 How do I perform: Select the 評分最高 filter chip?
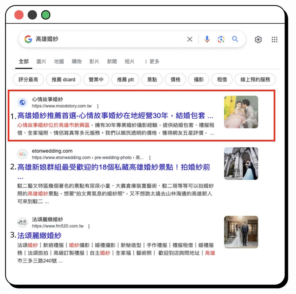(28, 80)
